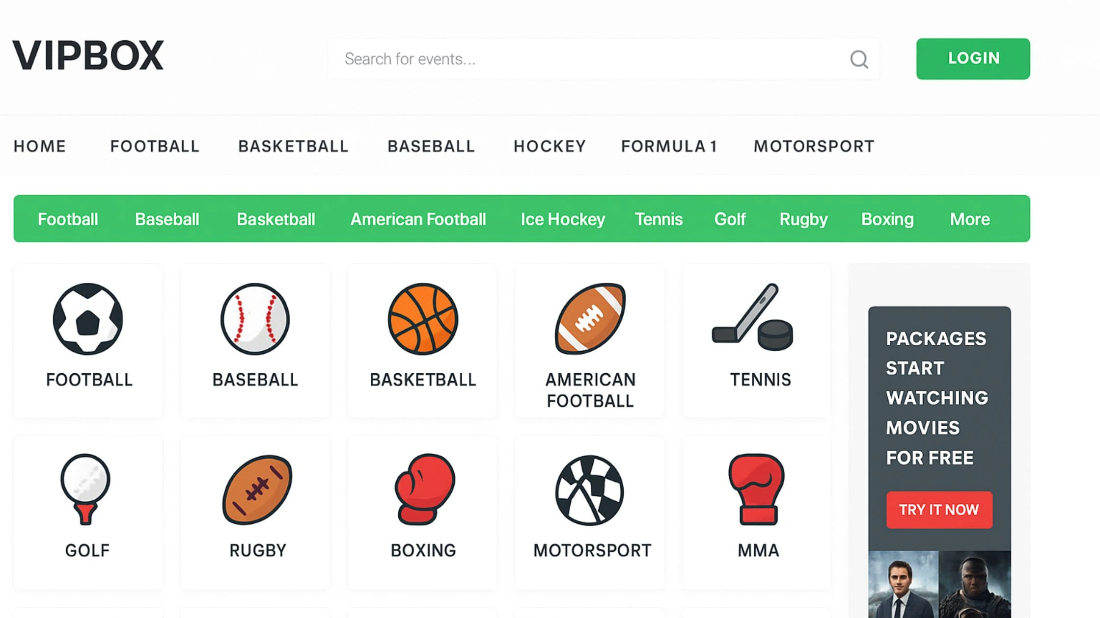This screenshot has width=1100, height=618.
Task: Open the Baseball category icon
Action: [255, 319]
